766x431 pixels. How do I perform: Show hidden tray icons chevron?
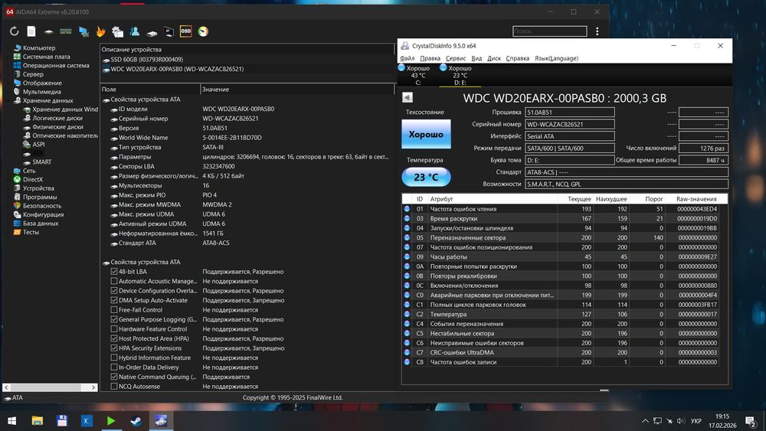[645, 421]
